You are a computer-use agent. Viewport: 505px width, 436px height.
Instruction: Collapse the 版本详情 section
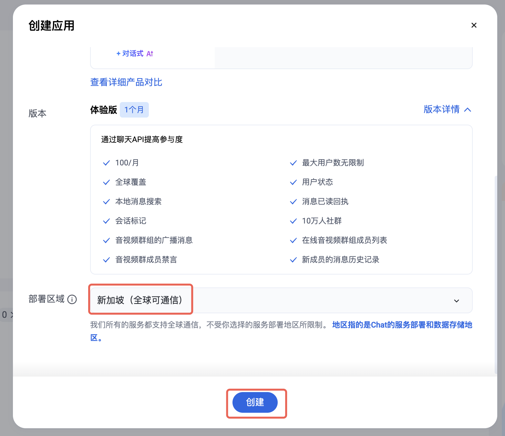tap(448, 109)
